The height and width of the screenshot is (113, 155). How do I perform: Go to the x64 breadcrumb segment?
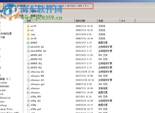coord(80,6)
